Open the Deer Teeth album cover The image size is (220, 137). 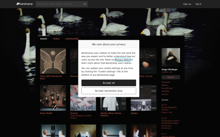(x=53, y=98)
